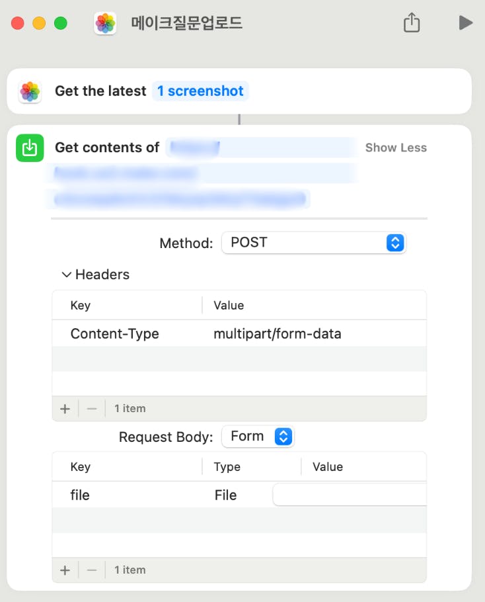Add a header with plus button
The image size is (485, 602).
(65, 409)
